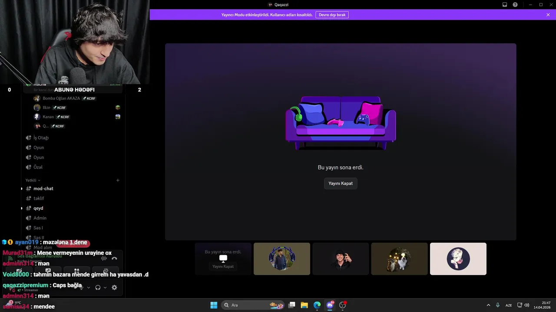Open Microsoft Edge from the taskbar
This screenshot has height=312, width=556.
tap(317, 305)
